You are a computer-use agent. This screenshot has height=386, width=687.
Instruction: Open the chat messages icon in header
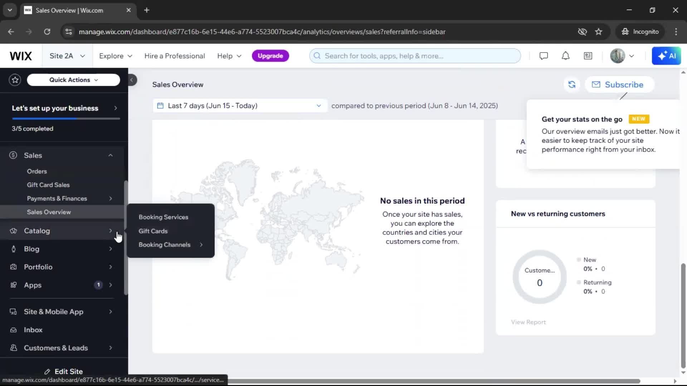[x=544, y=56]
